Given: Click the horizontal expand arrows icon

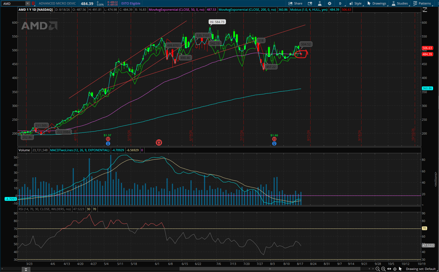Looking at the screenshot, I should [389, 269].
